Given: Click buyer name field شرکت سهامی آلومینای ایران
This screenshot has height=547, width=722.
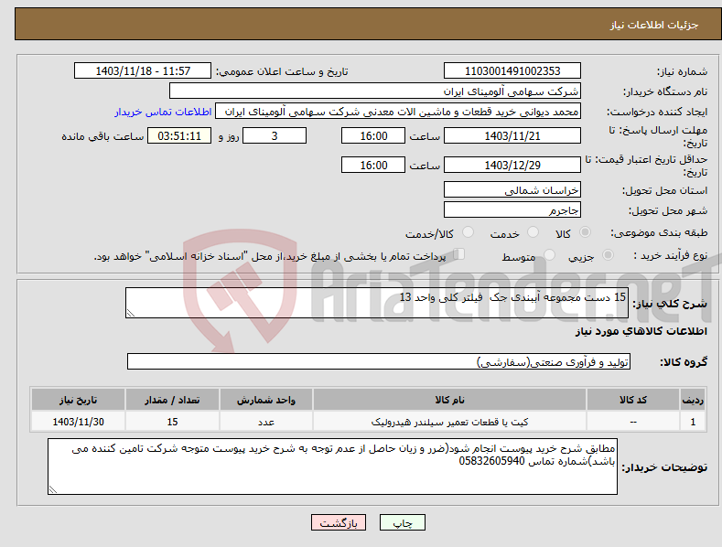Looking at the screenshot, I should tap(375, 91).
